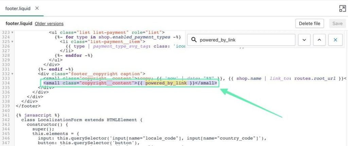This screenshot has height=146, width=348.
Task: Click the closing </li> tag line
Action: [67, 51]
